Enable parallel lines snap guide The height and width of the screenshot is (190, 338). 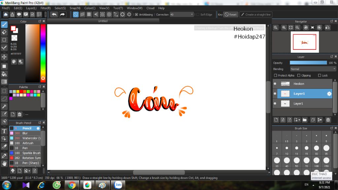coord(82,15)
